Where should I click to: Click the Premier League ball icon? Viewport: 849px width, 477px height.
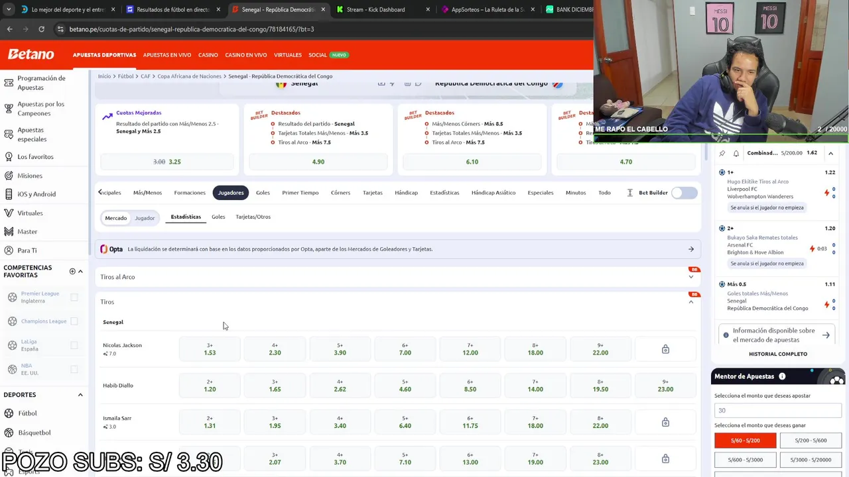[12, 297]
